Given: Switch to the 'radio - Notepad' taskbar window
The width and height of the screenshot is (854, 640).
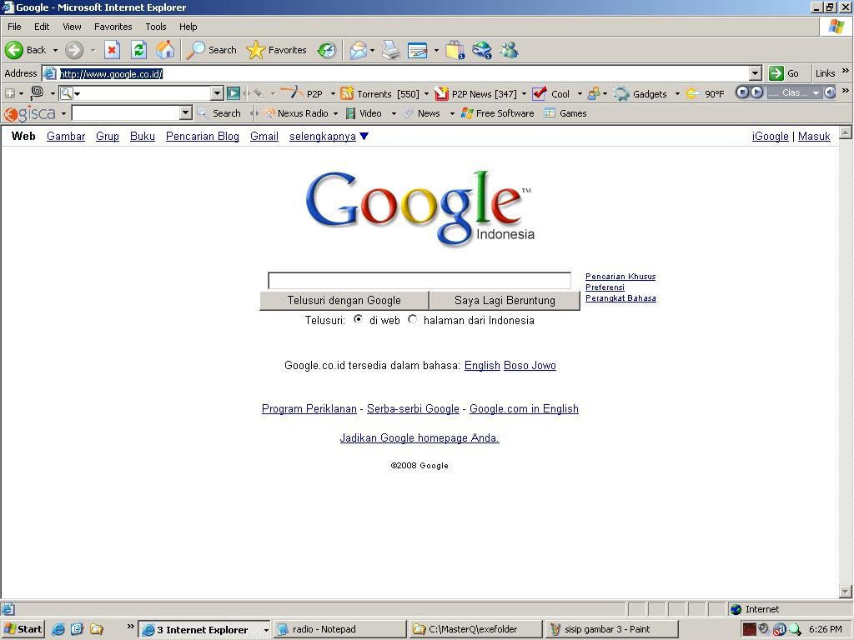Looking at the screenshot, I should [x=339, y=629].
